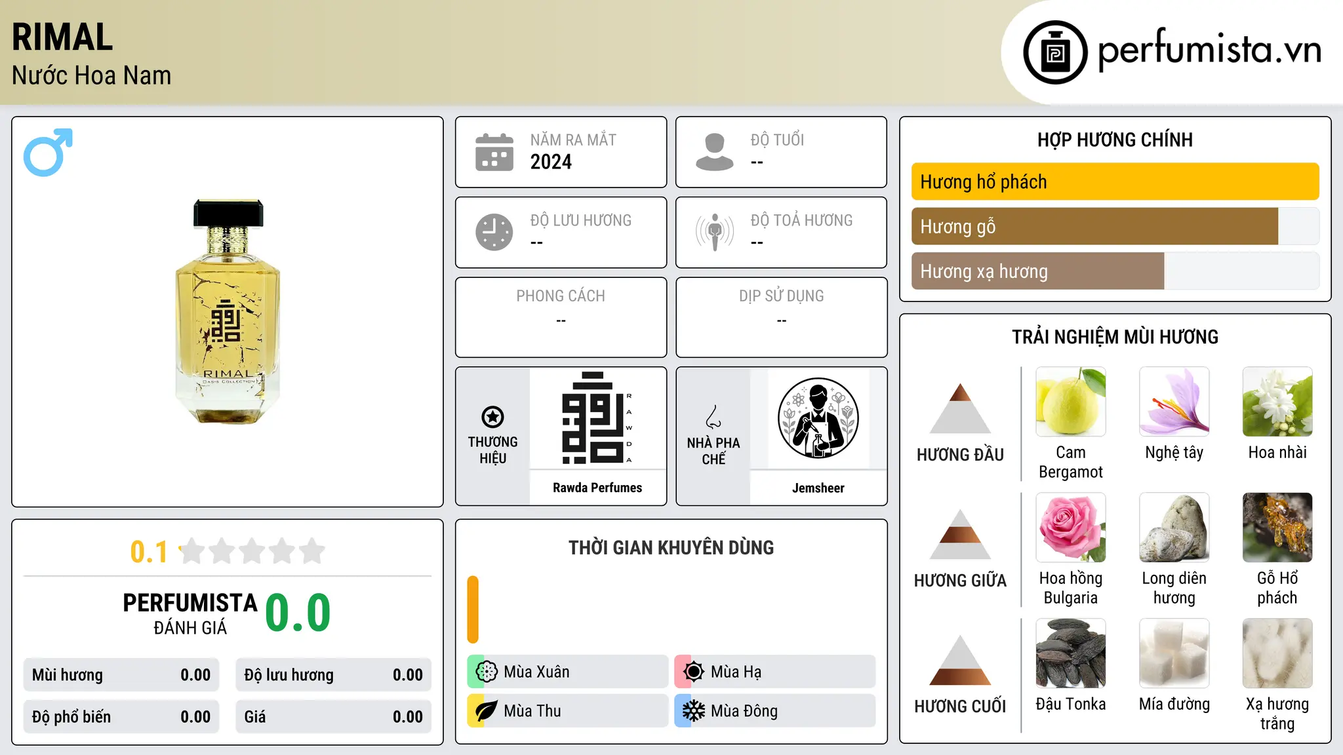Click the Nghệ tây saffron note image
This screenshot has width=1343, height=755.
[x=1174, y=402]
